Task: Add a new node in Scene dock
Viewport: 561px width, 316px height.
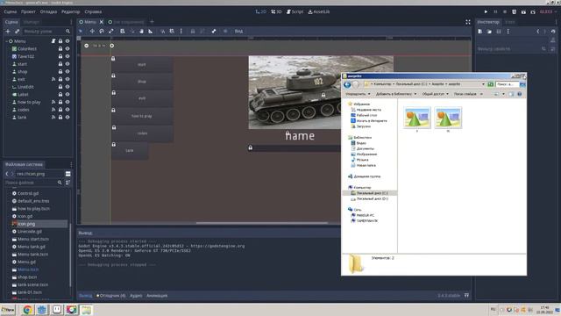Action: coord(8,32)
